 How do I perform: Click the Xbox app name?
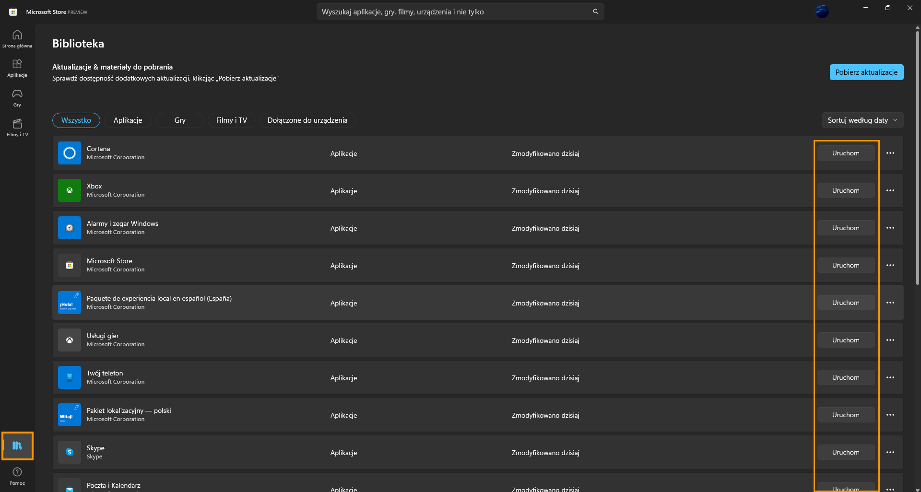pyautogui.click(x=94, y=186)
